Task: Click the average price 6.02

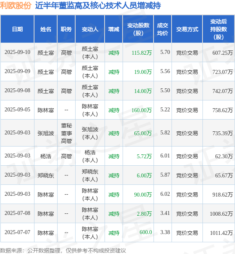Action: coord(165,194)
